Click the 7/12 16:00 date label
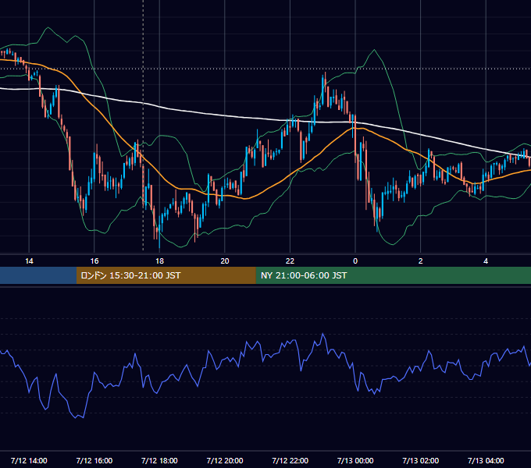This screenshot has width=531, height=468. [x=94, y=460]
